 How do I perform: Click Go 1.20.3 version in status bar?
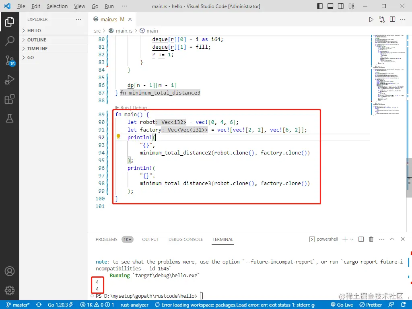point(60,305)
